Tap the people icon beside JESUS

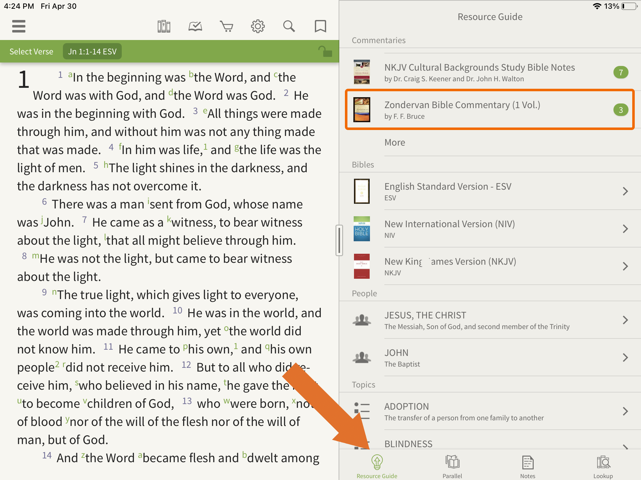click(362, 320)
